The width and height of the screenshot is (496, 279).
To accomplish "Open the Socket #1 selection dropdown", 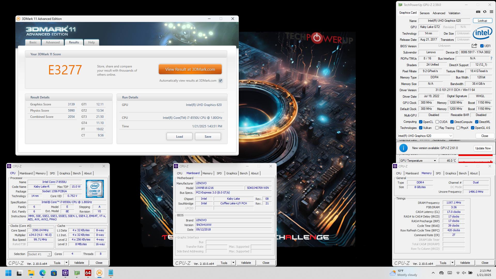I will (x=40, y=254).
